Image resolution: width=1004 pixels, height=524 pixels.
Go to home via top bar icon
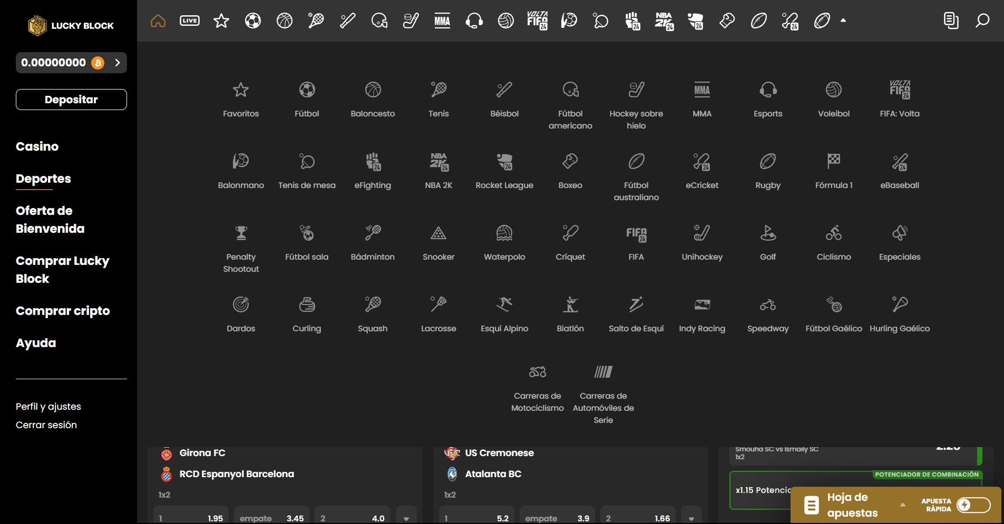pos(158,21)
